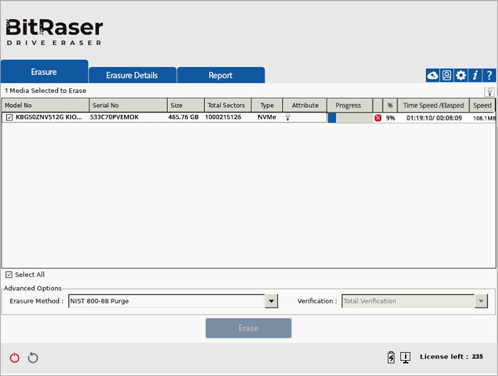
Task: Click the Erase button
Action: click(248, 328)
